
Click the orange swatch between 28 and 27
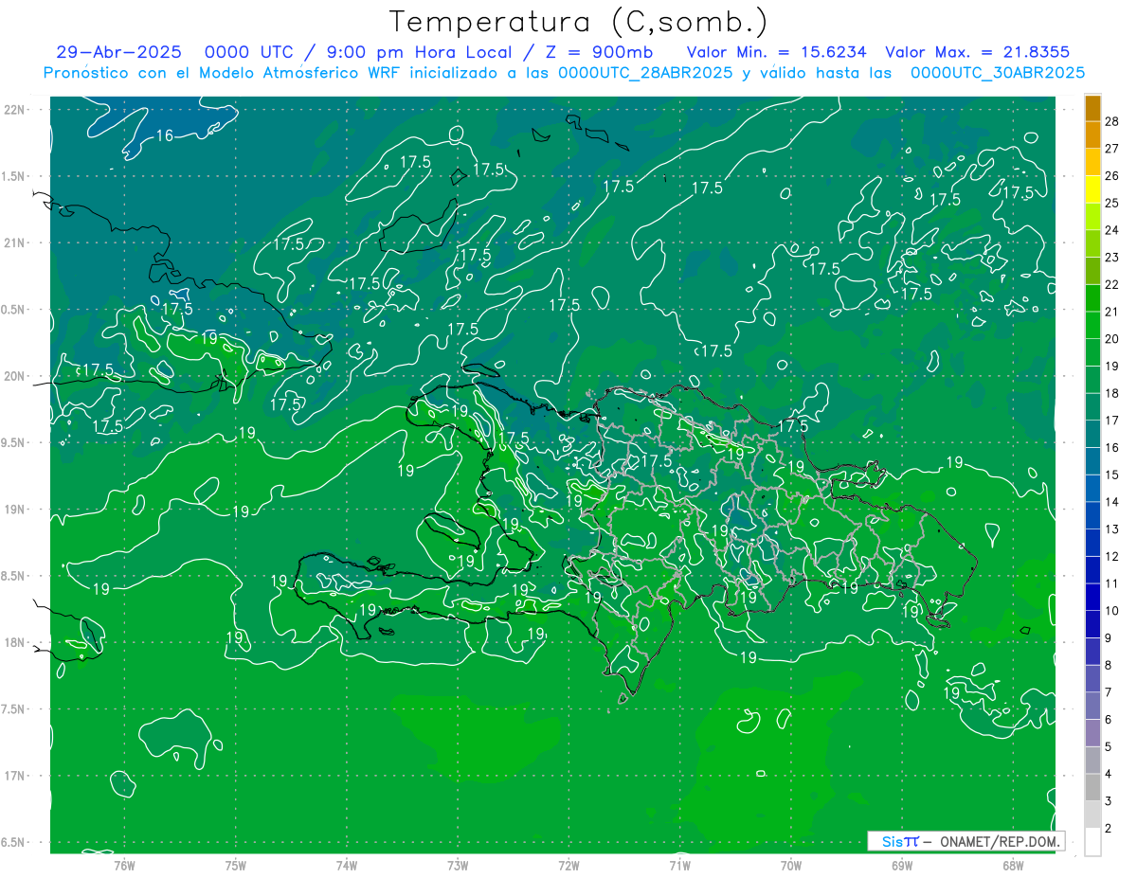pos(1092,135)
